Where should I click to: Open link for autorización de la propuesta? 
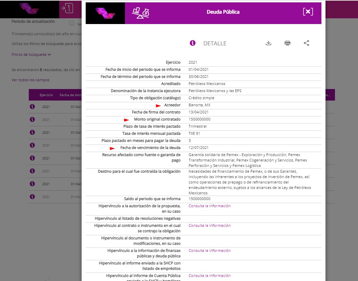(x=209, y=206)
